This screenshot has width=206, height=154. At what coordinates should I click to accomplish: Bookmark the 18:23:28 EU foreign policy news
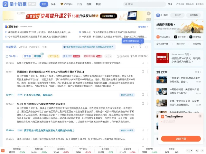point(143,63)
